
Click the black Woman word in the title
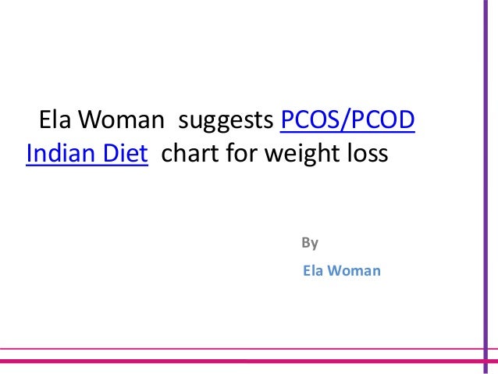(x=121, y=119)
